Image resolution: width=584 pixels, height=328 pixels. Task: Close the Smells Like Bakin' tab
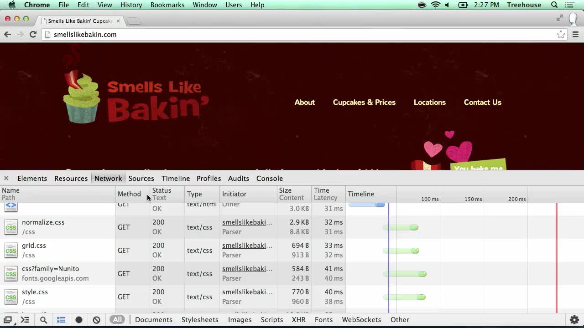coord(118,21)
